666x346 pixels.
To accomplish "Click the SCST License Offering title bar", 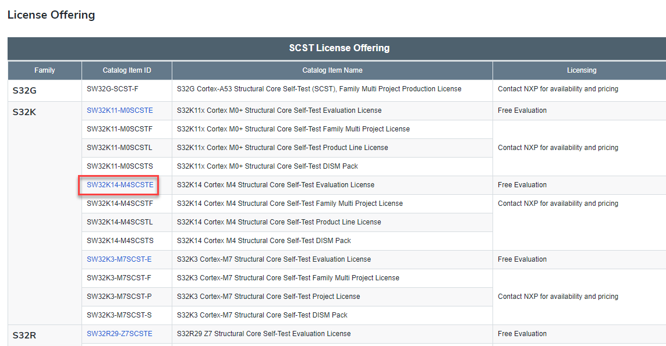I will click(x=339, y=48).
